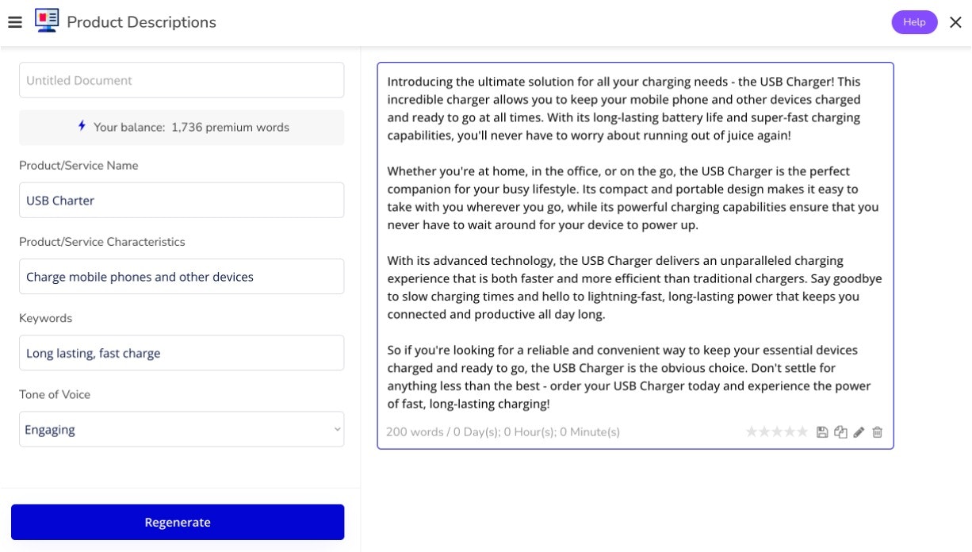
Task: Edit the result with the pencil icon
Action: pyautogui.click(x=859, y=432)
